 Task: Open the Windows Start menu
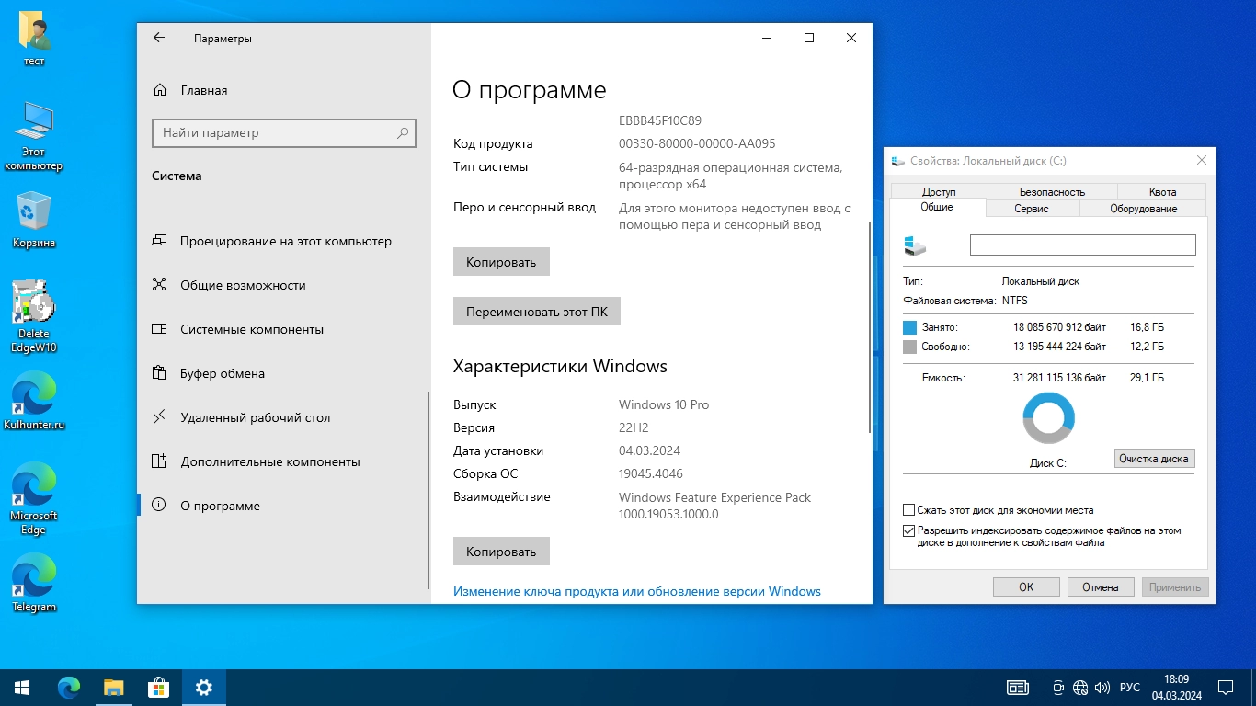coord(22,688)
